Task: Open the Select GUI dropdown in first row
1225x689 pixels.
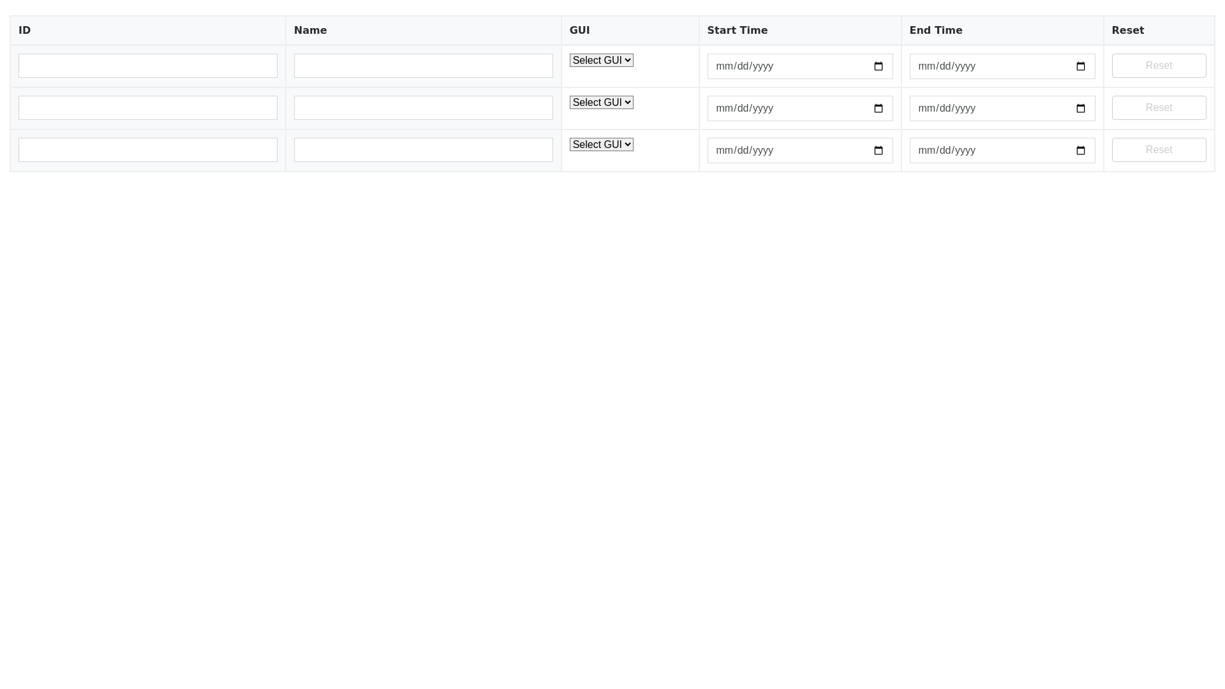Action: click(x=600, y=60)
